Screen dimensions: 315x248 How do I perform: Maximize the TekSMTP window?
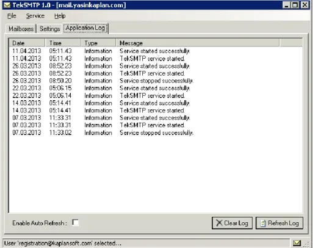tap(295, 5)
